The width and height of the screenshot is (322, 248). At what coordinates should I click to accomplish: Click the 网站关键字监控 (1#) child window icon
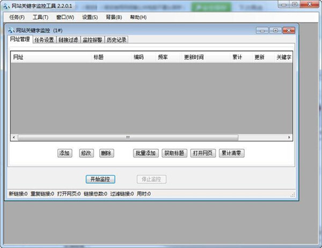11,31
